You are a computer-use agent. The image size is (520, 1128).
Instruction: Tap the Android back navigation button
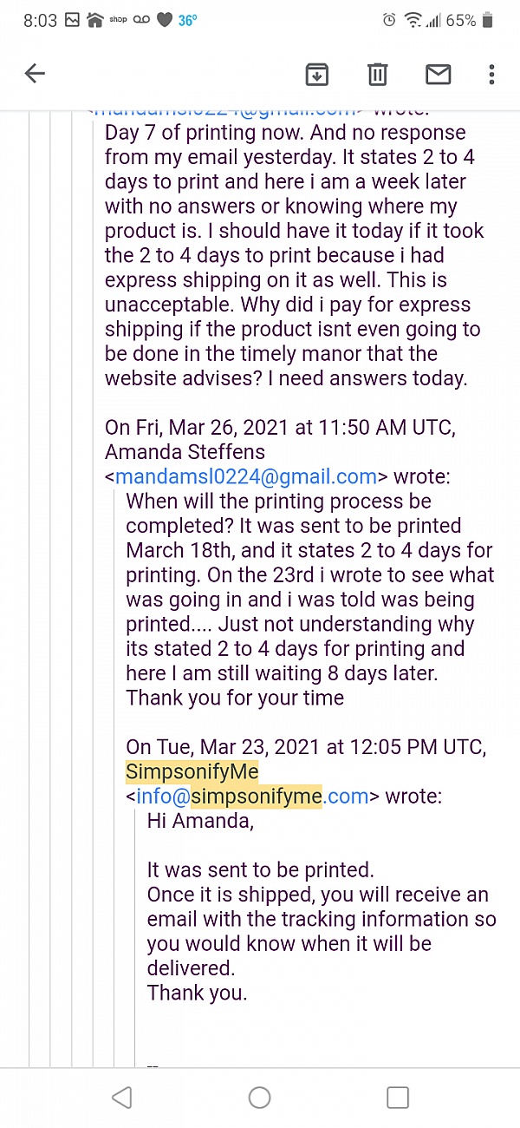(122, 1098)
